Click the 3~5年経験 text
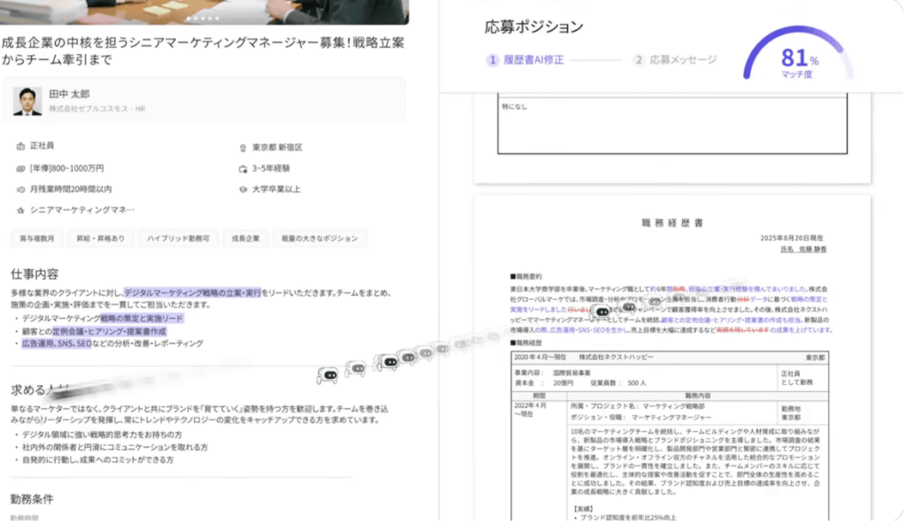 click(271, 169)
